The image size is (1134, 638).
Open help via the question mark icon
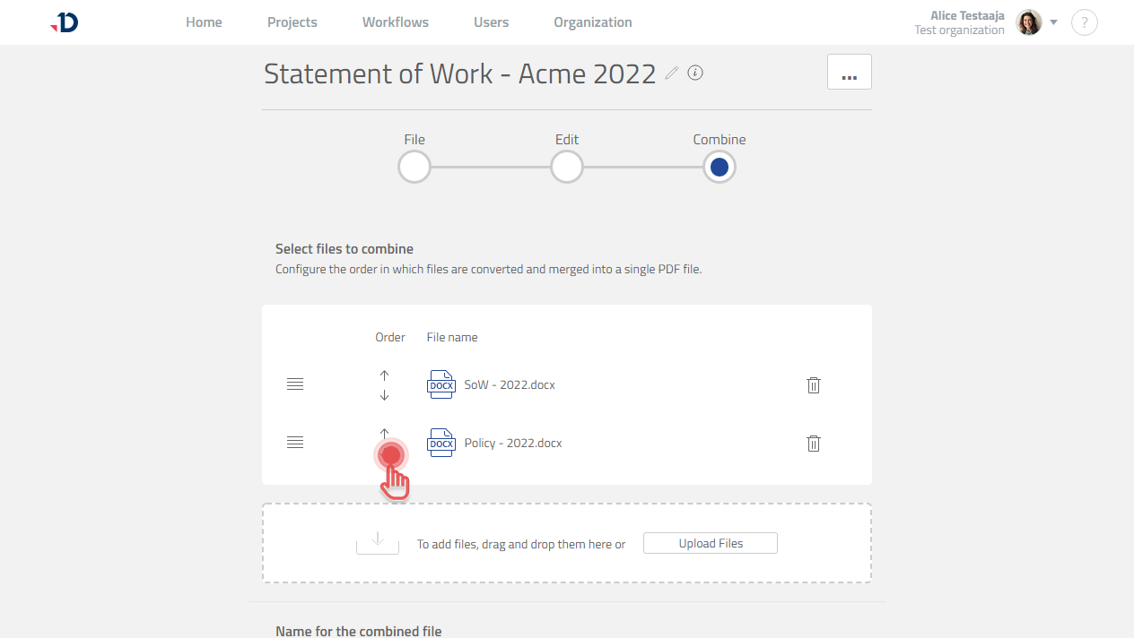coord(1085,22)
